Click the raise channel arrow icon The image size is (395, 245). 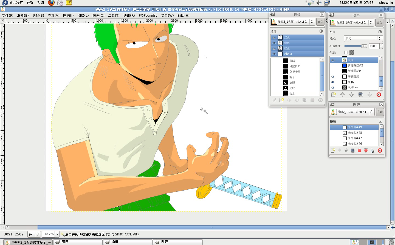[289, 100]
